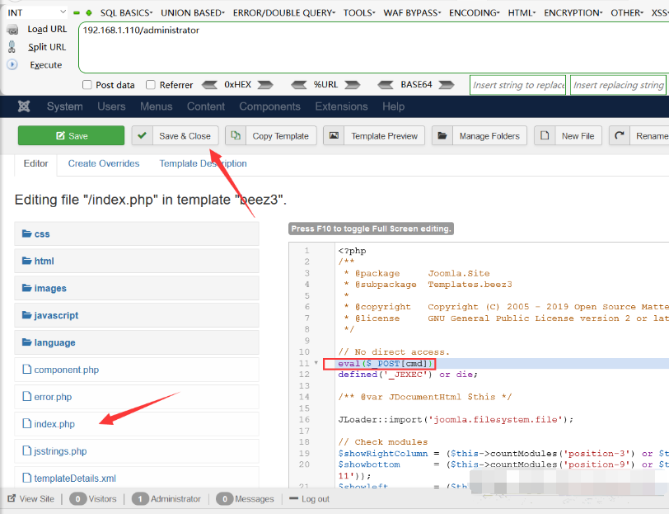This screenshot has height=514, width=669.
Task: Switch to the Template Description tab
Action: click(203, 163)
